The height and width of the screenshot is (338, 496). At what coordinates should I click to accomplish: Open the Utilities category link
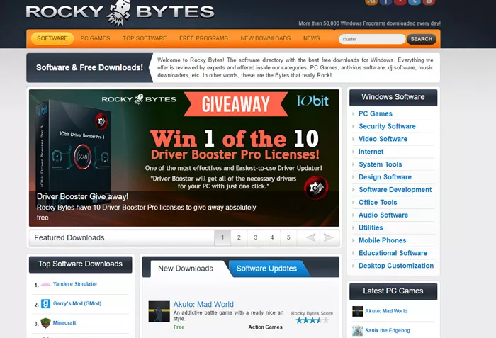pyautogui.click(x=371, y=227)
